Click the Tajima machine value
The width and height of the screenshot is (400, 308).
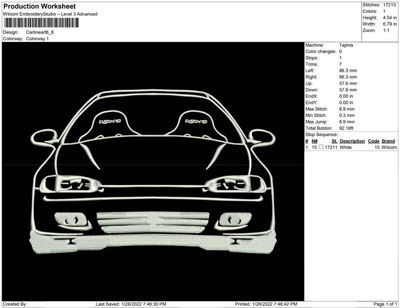346,45
